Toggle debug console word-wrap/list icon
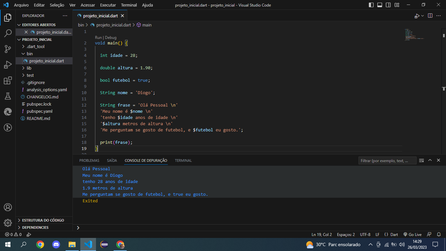 (x=422, y=160)
